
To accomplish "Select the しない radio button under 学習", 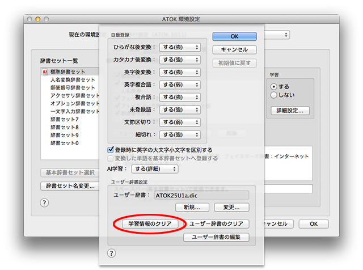I will coord(274,95).
